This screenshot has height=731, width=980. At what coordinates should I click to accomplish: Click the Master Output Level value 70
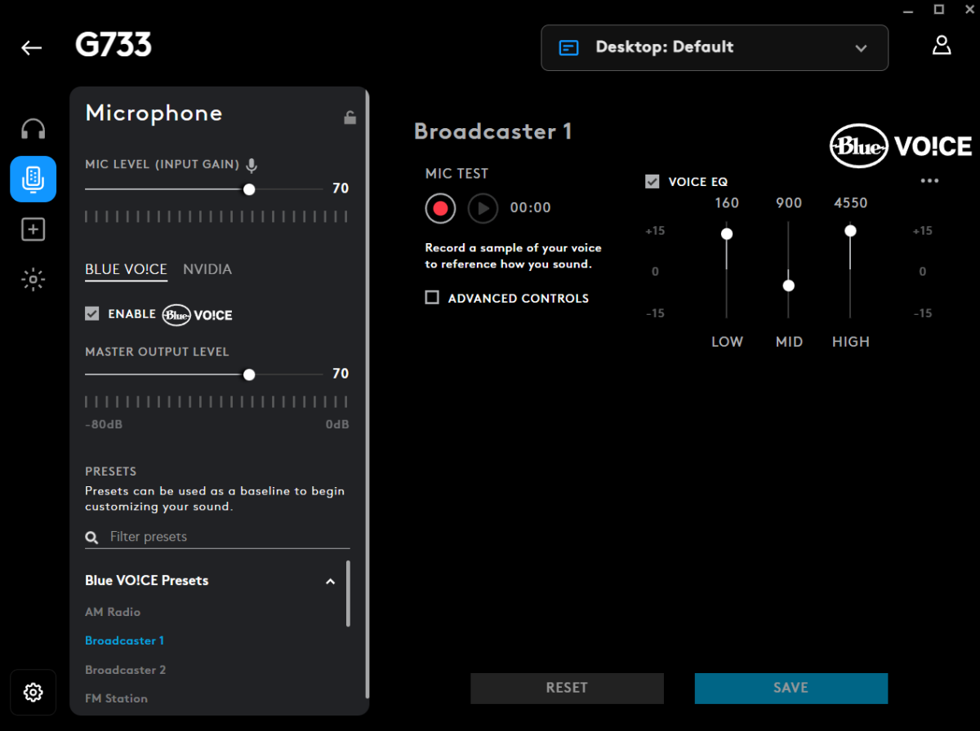tap(341, 374)
